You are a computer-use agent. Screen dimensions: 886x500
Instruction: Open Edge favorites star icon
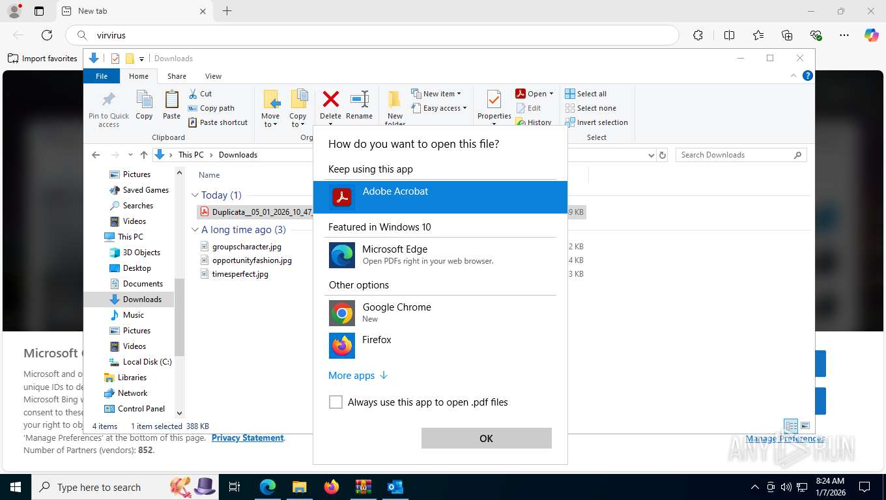(758, 35)
